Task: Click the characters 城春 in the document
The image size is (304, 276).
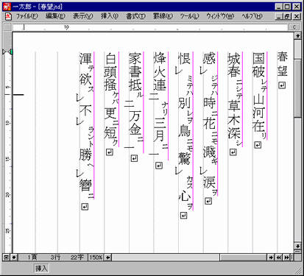Action: click(x=234, y=65)
